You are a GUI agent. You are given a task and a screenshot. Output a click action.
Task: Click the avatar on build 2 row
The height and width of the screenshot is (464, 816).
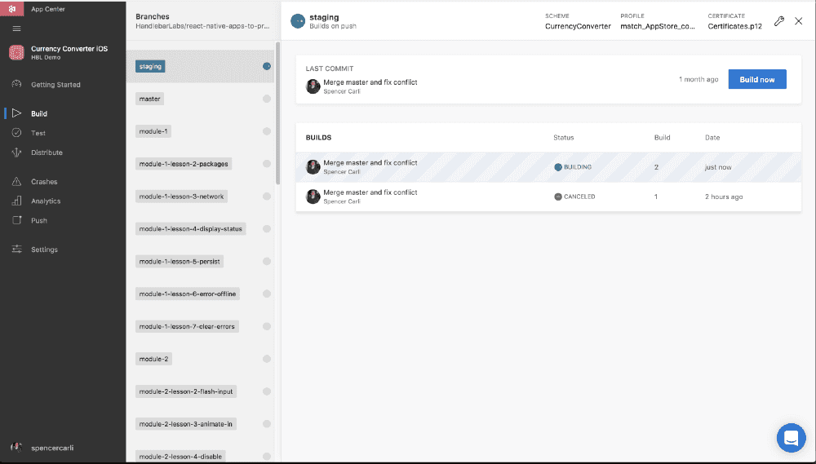313,167
